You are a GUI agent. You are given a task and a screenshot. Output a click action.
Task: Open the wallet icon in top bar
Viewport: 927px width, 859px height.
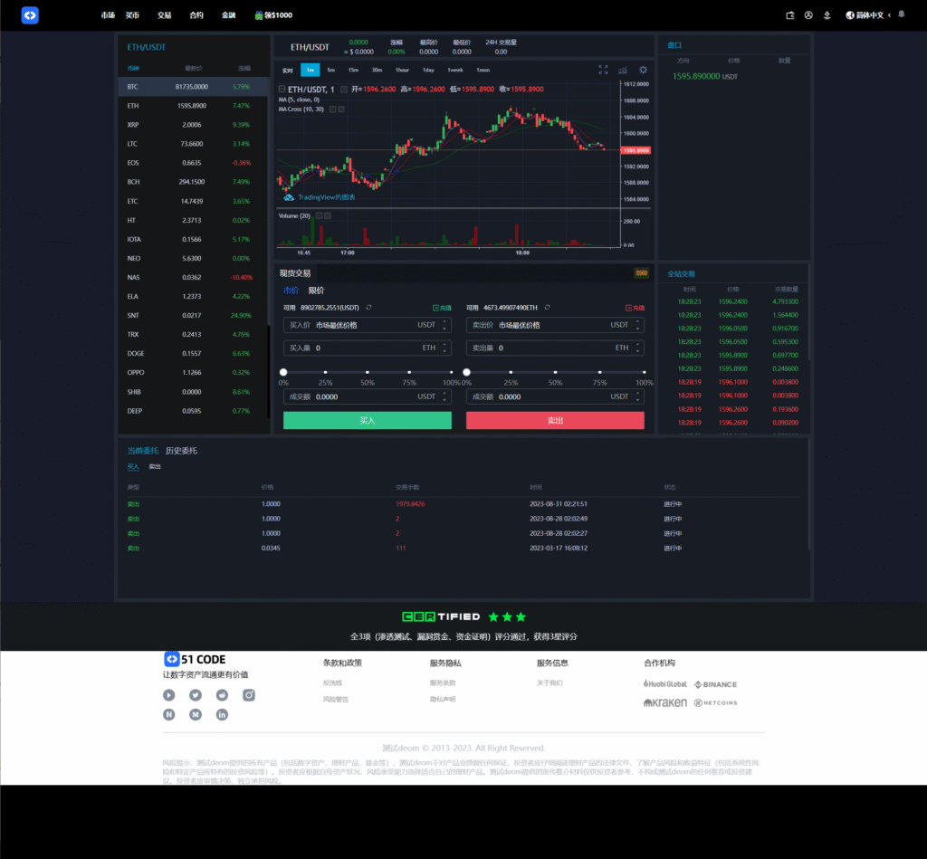pos(790,15)
